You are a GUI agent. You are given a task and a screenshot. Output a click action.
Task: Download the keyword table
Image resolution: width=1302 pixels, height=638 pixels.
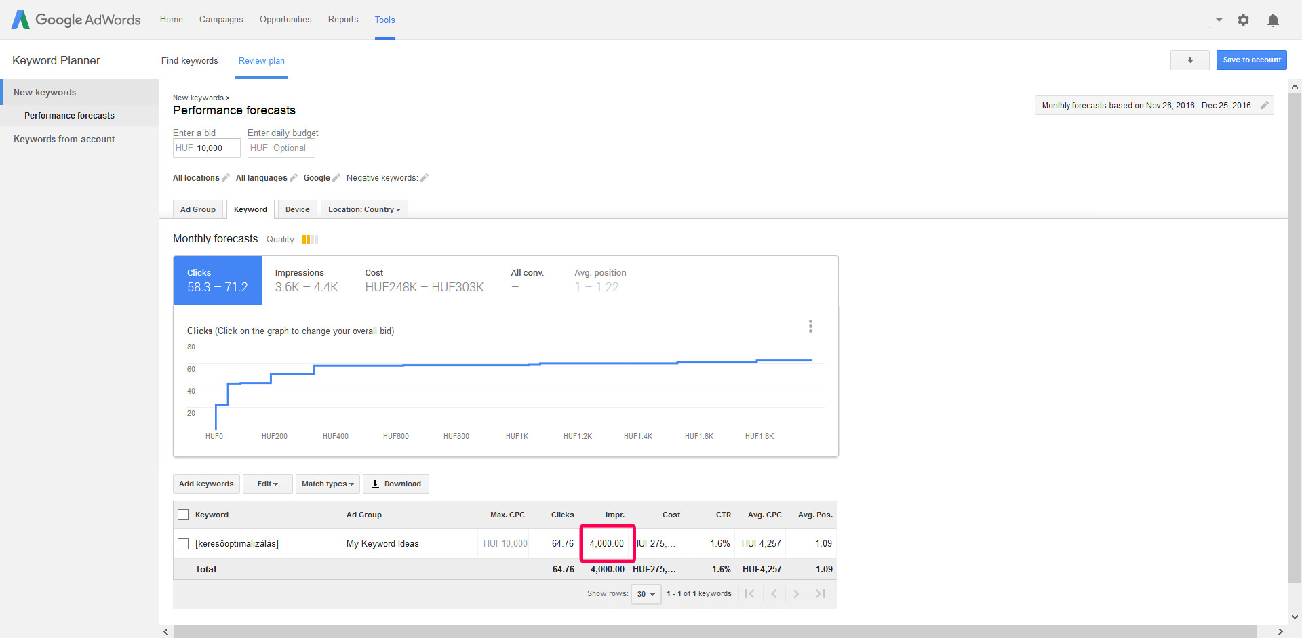tap(396, 484)
